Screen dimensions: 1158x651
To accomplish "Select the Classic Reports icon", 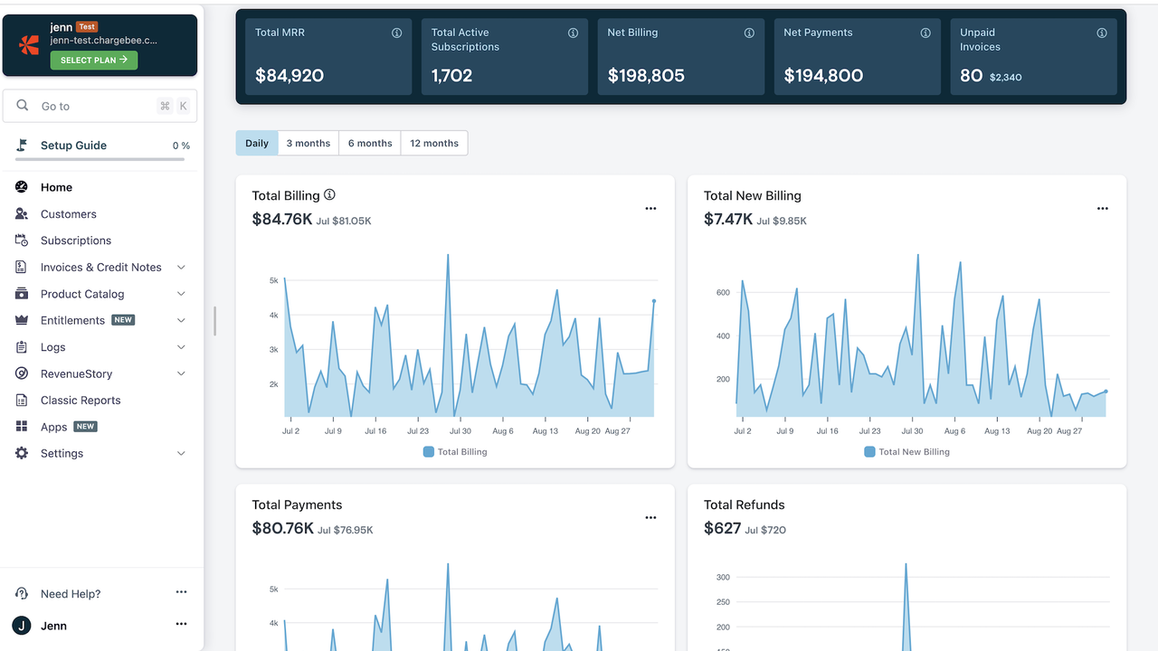I will [x=21, y=400].
